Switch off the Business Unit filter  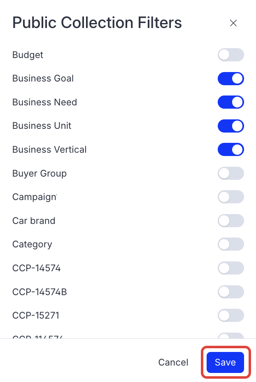click(x=230, y=126)
